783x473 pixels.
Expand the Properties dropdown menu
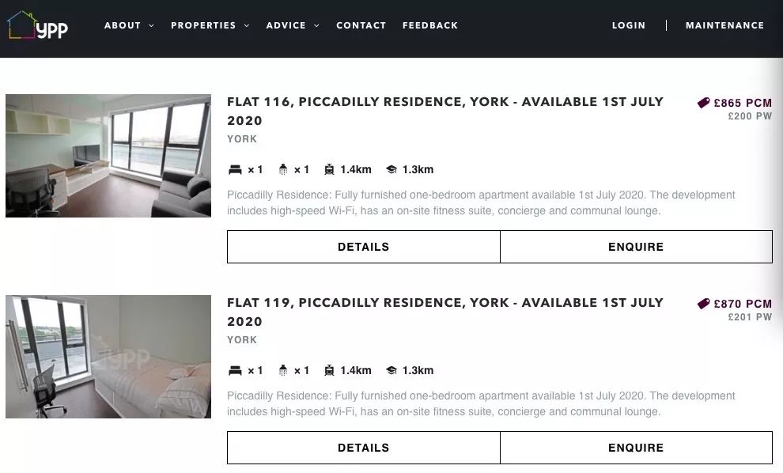(x=210, y=25)
